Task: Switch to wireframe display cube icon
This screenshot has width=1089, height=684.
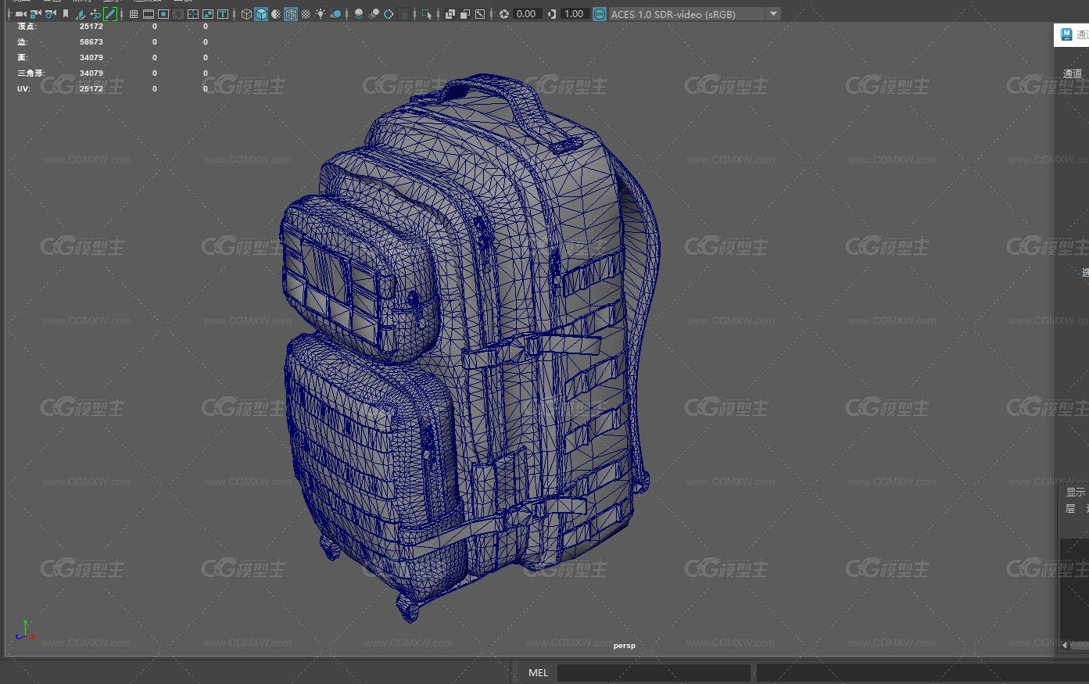Action: 246,14
